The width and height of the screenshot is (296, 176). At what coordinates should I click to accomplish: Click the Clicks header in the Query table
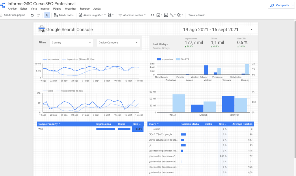coord(208,124)
